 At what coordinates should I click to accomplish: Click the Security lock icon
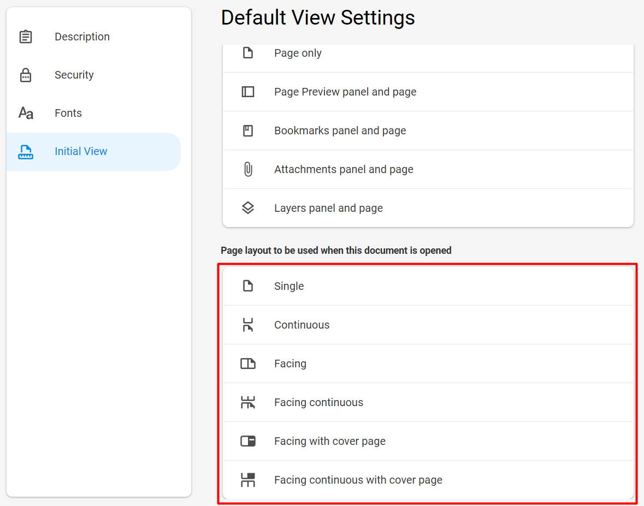26,75
